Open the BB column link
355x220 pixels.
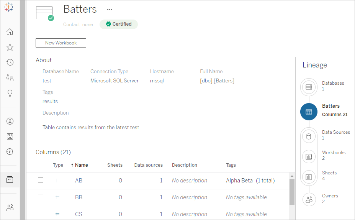pyautogui.click(x=79, y=197)
